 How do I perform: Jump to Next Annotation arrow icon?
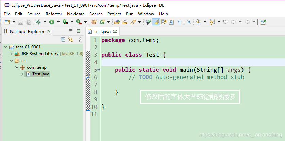[199, 22]
